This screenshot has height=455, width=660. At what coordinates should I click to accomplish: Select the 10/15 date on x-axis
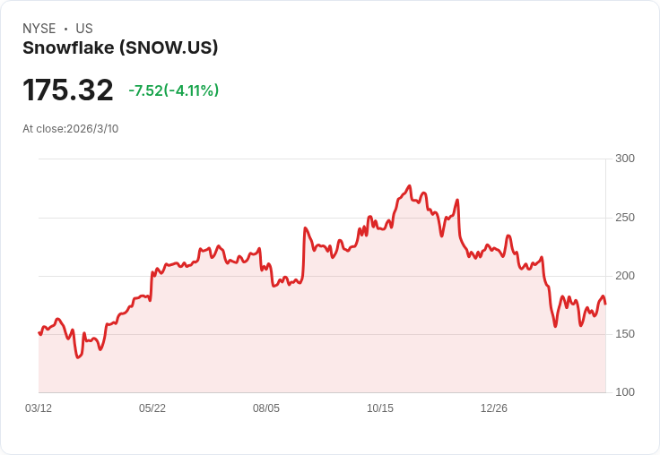(x=380, y=408)
